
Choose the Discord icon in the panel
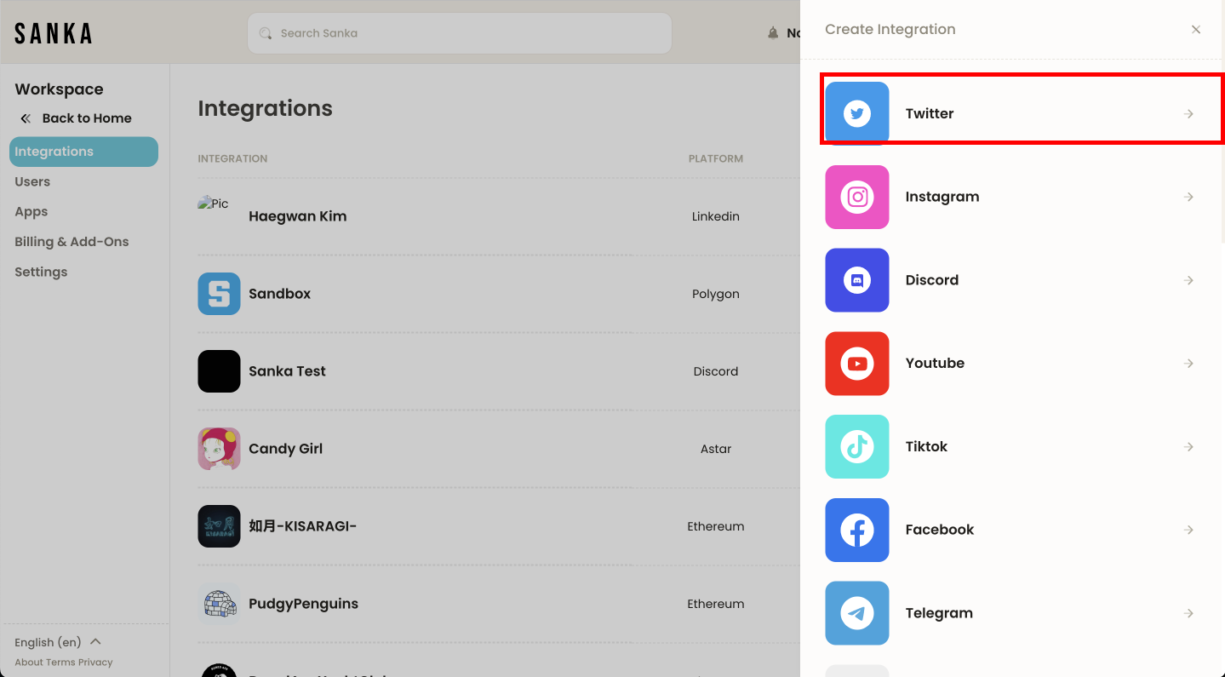click(857, 280)
